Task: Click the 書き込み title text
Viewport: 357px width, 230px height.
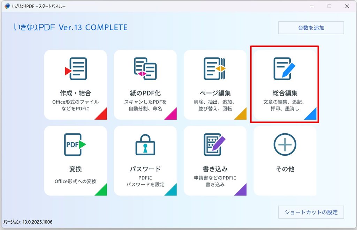Action: (x=215, y=169)
